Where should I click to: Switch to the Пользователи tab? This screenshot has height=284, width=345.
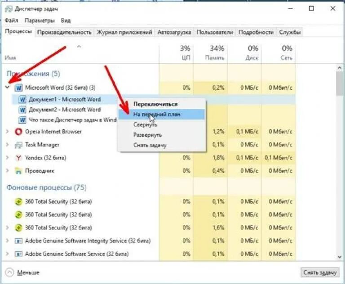[x=215, y=32]
